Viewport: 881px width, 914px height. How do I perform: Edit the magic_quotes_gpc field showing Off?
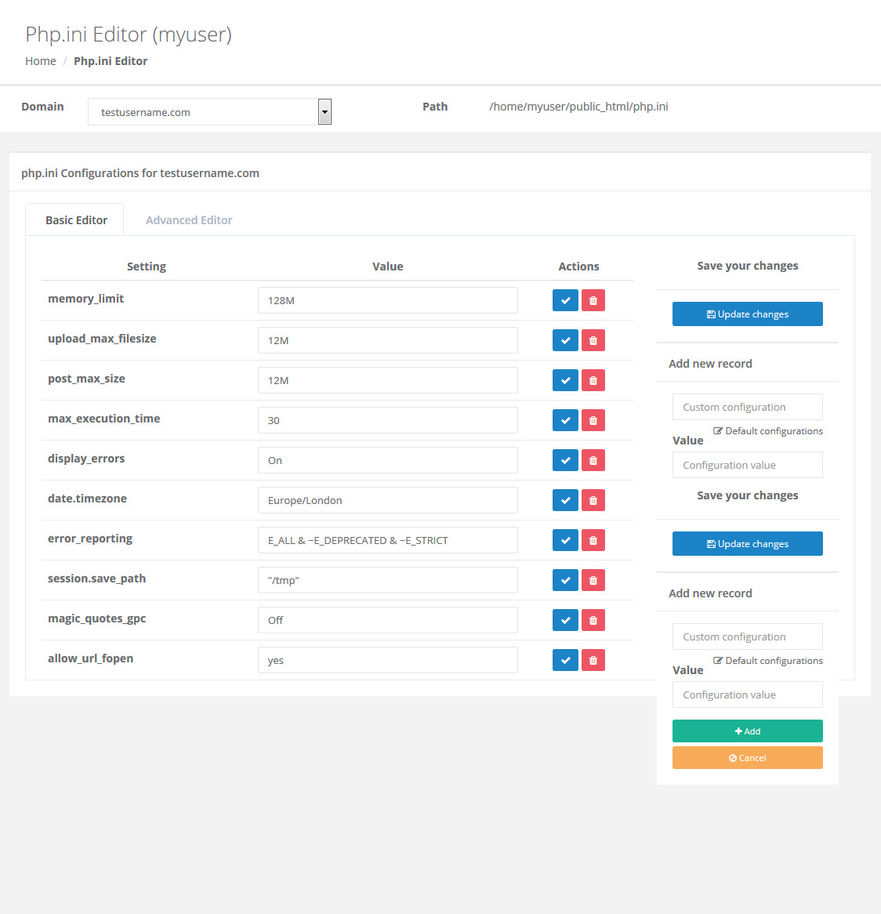tap(387, 620)
